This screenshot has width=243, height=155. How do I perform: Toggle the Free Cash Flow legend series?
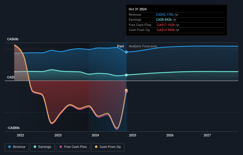73,147
